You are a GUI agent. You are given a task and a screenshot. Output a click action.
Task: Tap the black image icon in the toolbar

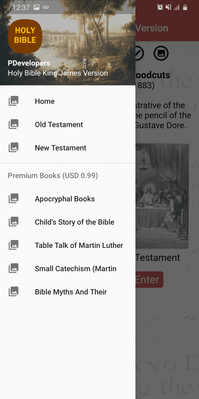[x=161, y=53]
